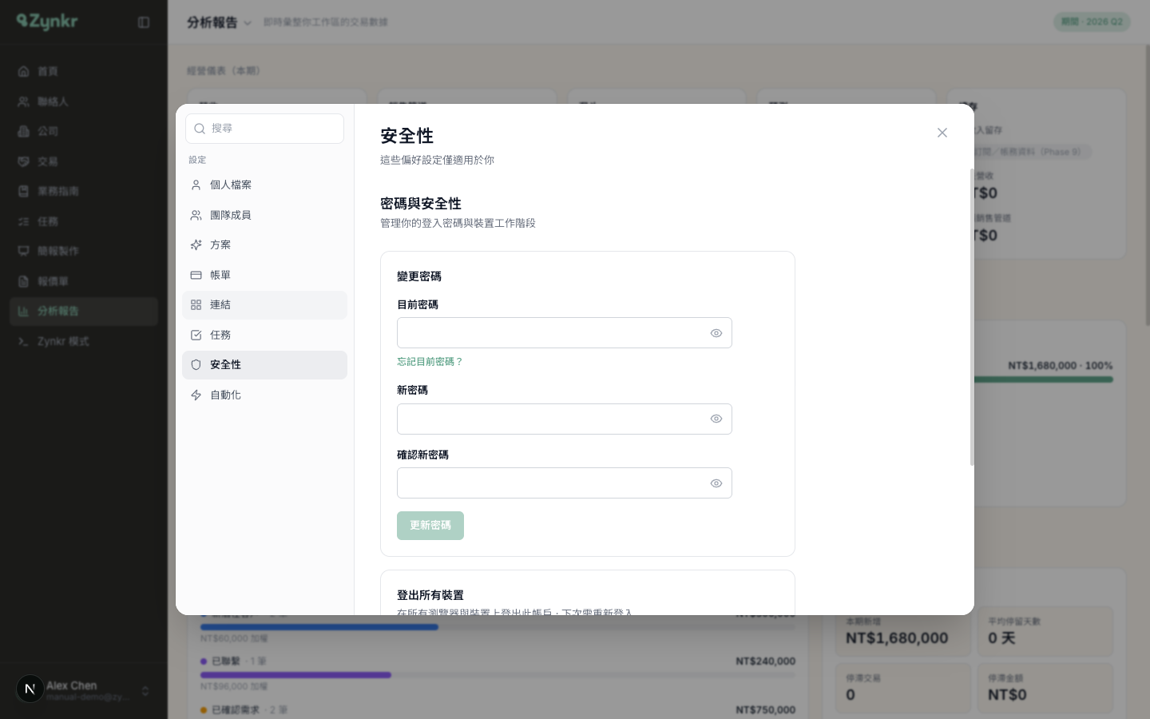Screen dimensions: 1150x719
Task: Focus the 確認新密碼 input field
Action: [565, 483]
